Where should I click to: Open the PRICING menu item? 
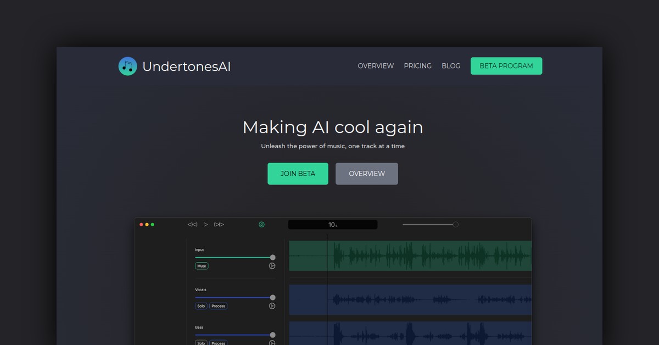[417, 65]
